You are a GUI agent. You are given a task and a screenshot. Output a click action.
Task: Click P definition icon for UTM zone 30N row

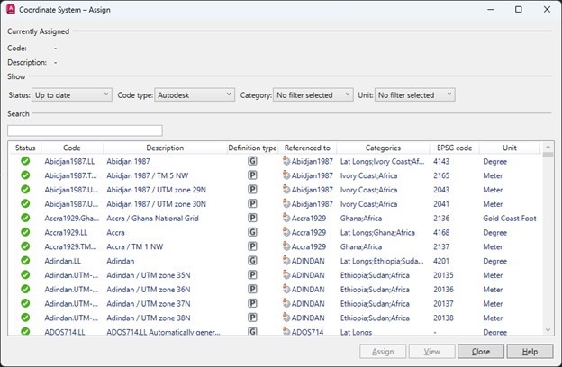[x=252, y=203]
